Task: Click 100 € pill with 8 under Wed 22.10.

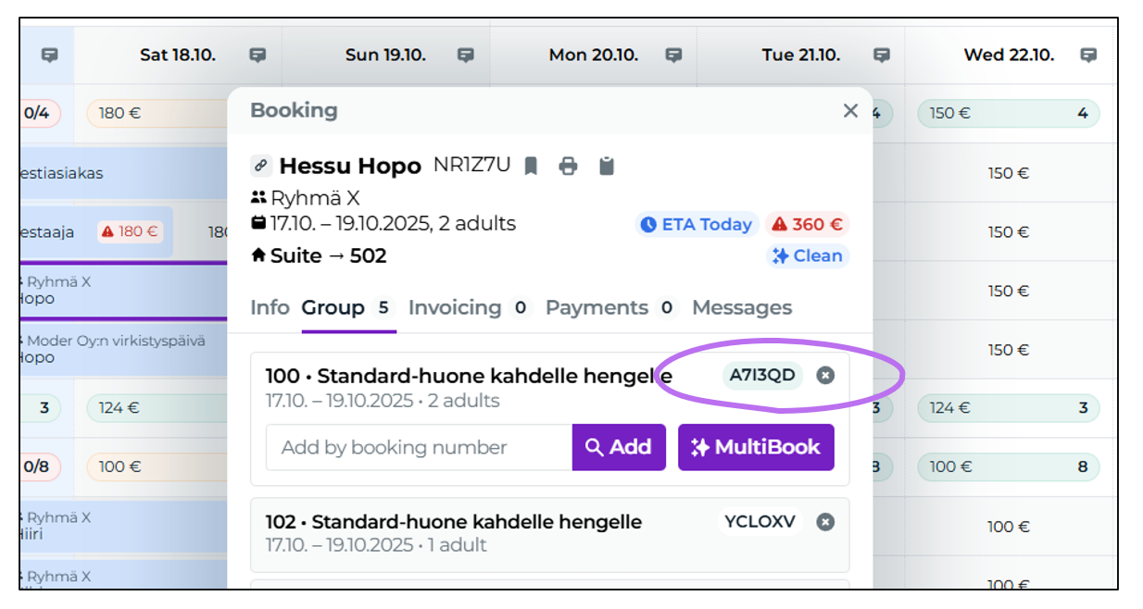Action: (x=1008, y=466)
